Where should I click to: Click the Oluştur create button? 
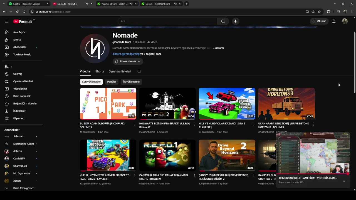319,21
